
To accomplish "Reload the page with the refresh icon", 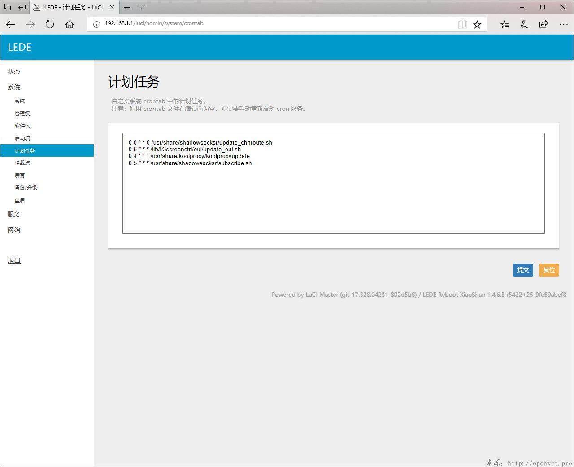I will [x=50, y=25].
